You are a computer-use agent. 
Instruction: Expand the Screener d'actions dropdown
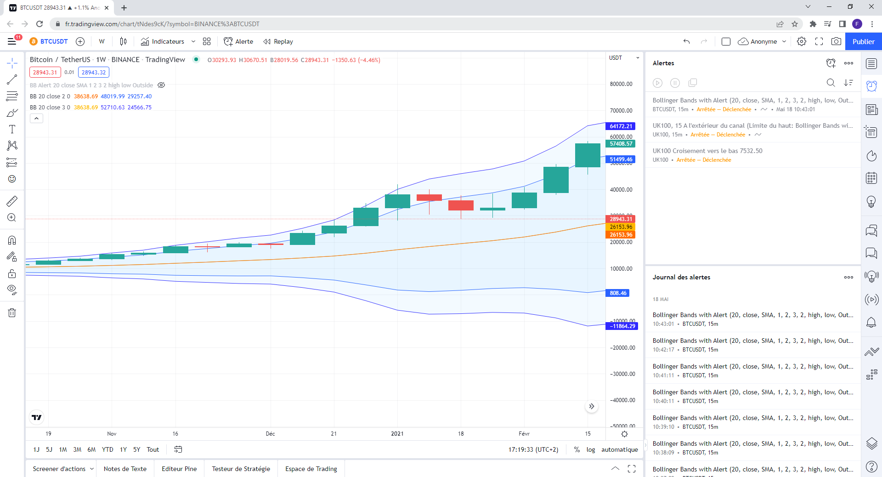pos(92,469)
